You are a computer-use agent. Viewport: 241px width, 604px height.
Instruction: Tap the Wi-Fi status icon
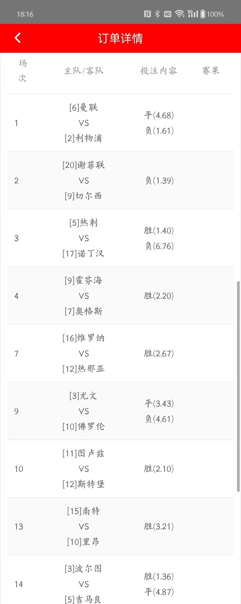[179, 14]
